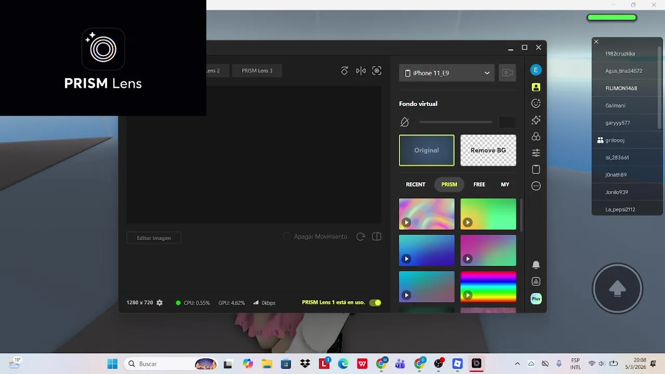Click the Editar Imagen button
Image resolution: width=665 pixels, height=374 pixels.
pyautogui.click(x=154, y=238)
